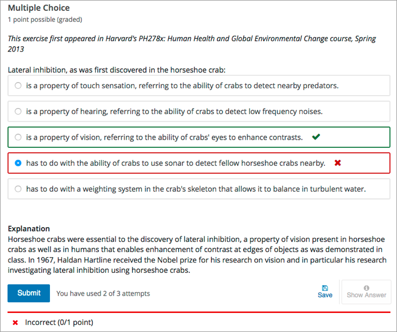
Task: Click the selected sonar answer radio button
Action: tap(18, 163)
